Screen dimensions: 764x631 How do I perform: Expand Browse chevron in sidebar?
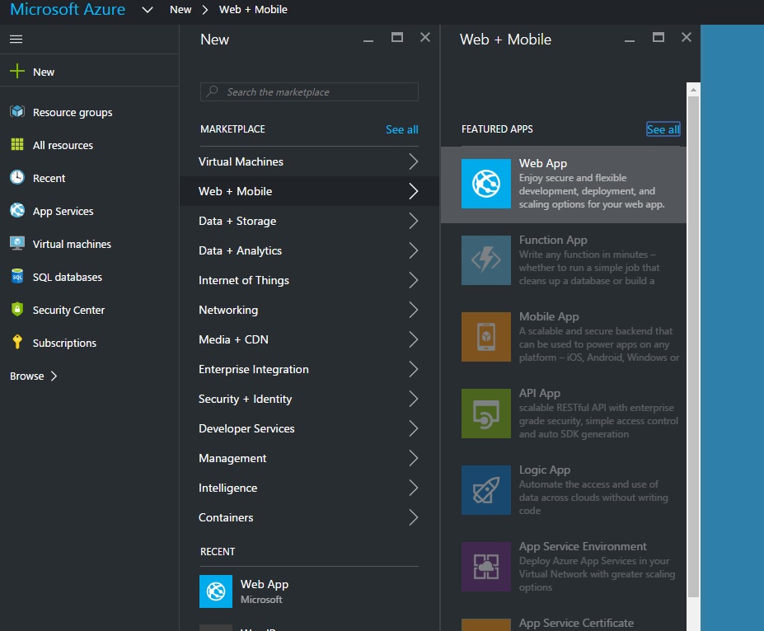pyautogui.click(x=54, y=376)
